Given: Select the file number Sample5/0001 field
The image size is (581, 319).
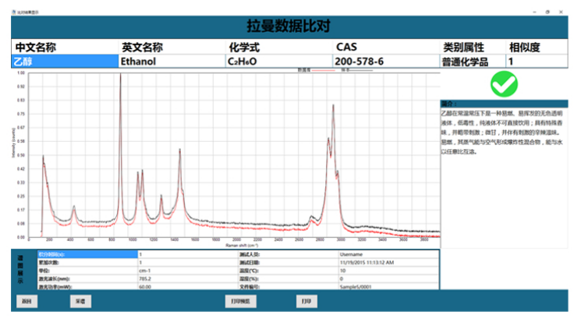Looking at the screenshot, I should 386,285.
